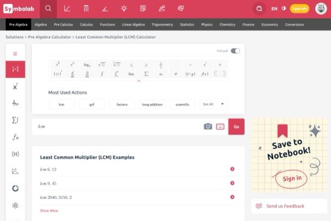Select the fx Functions sidebar icon

15,137
